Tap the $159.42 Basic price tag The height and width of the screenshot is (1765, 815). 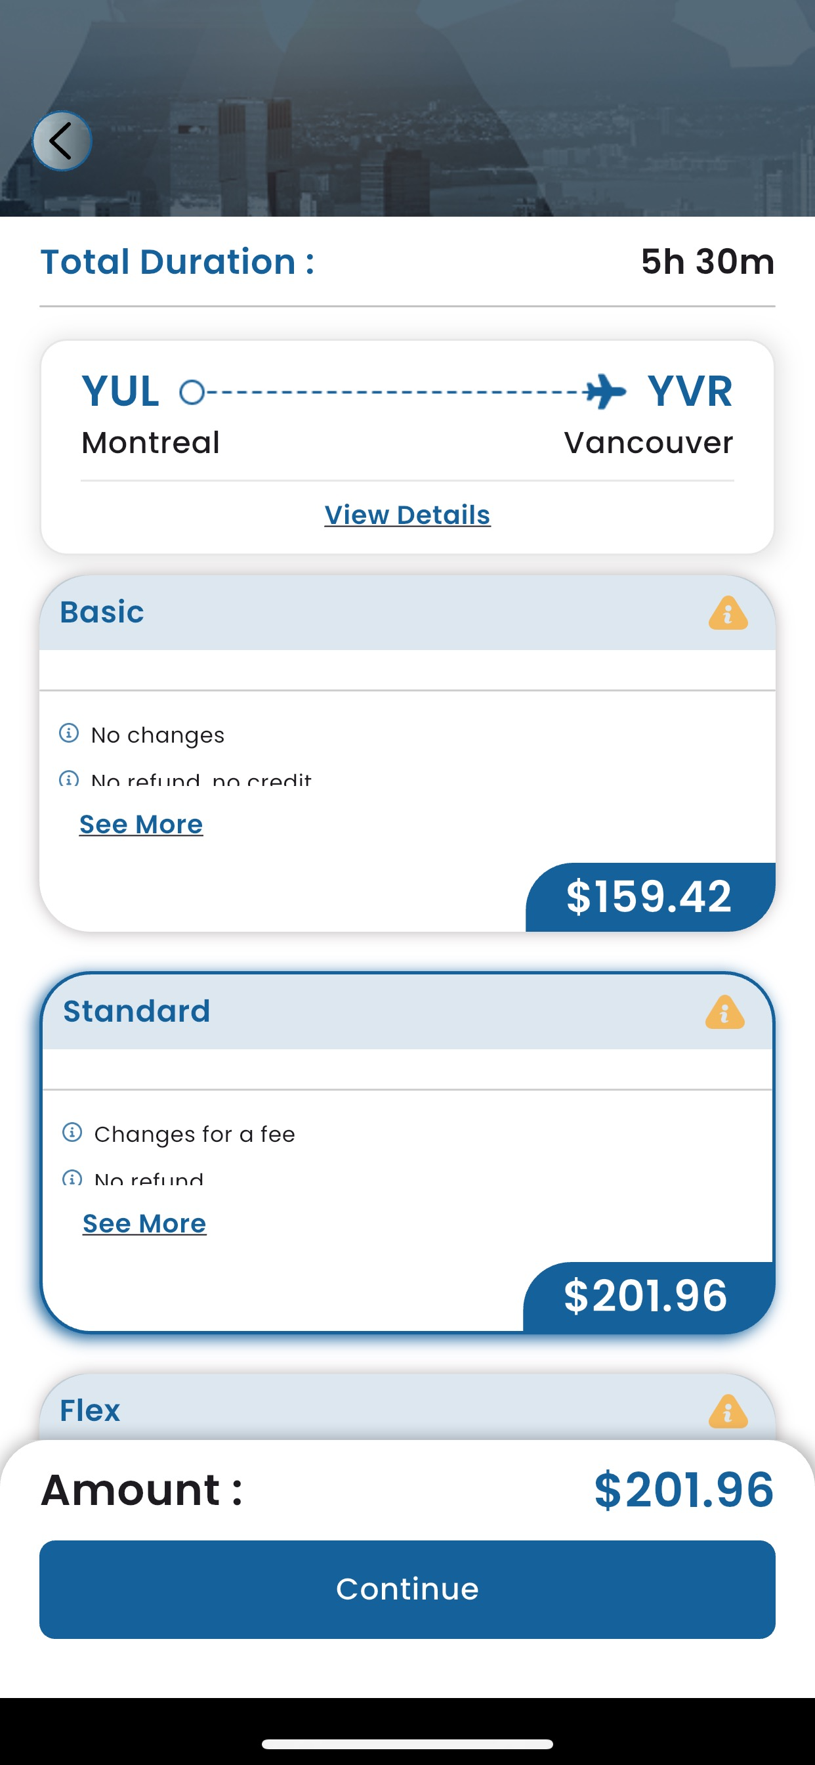649,896
